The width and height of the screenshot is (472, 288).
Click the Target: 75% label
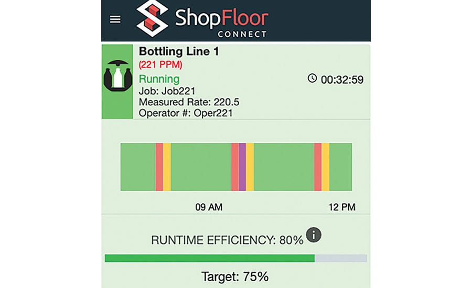pos(235,276)
